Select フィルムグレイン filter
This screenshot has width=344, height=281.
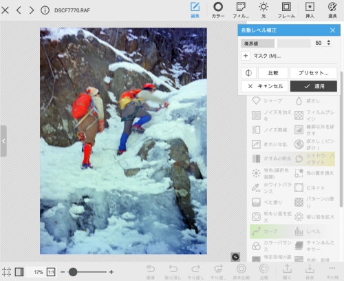pyautogui.click(x=314, y=115)
